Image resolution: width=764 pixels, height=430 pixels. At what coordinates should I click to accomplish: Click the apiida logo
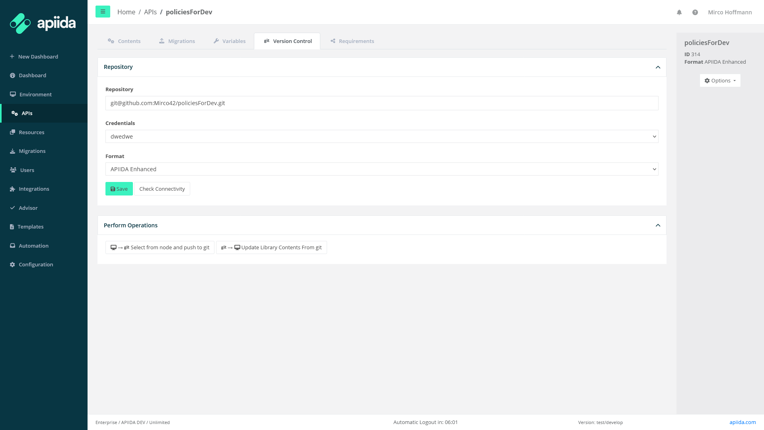tap(43, 23)
